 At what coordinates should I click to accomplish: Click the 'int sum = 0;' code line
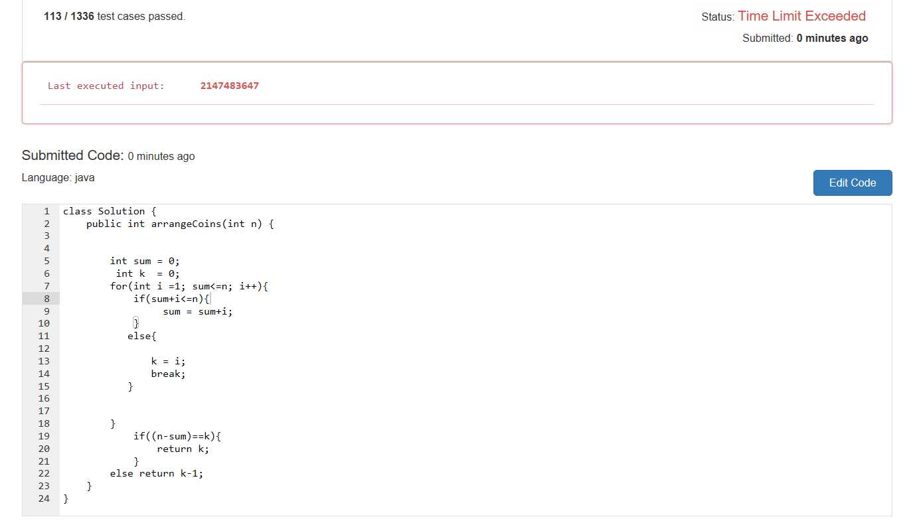pyautogui.click(x=145, y=261)
